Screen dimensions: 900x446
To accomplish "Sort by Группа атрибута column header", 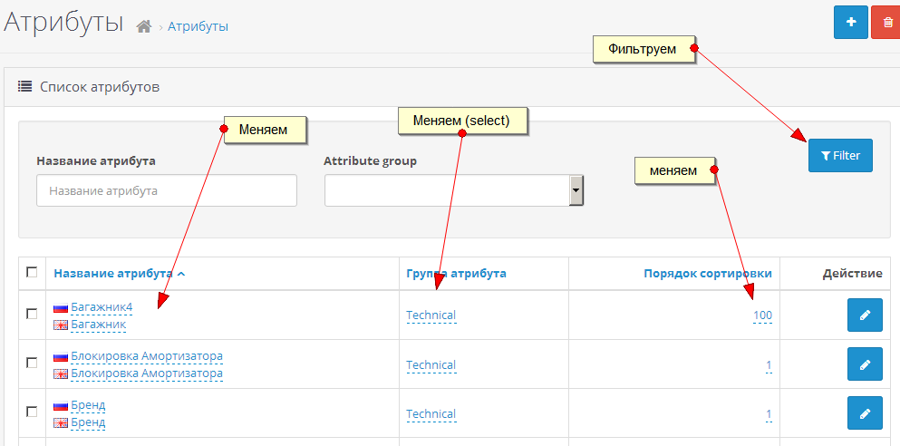I will pyautogui.click(x=456, y=274).
